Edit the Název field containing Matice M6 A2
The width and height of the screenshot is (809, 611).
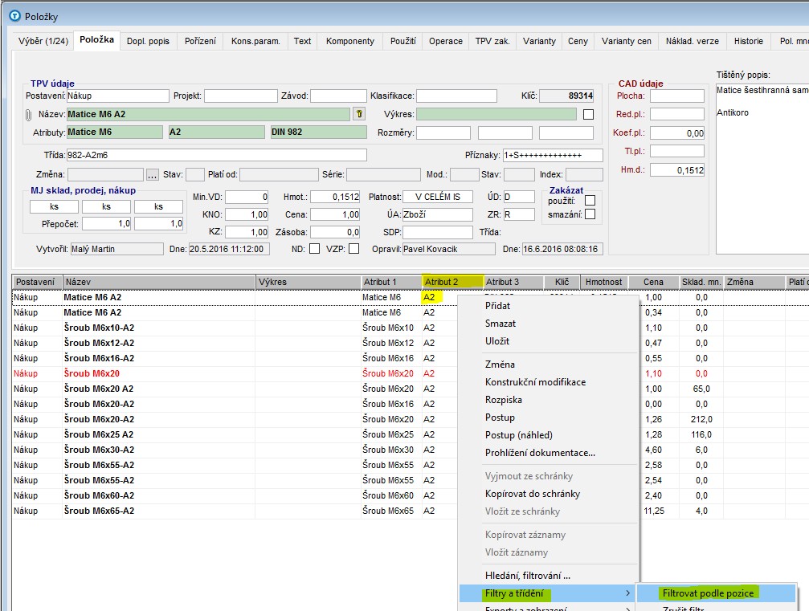[208, 115]
